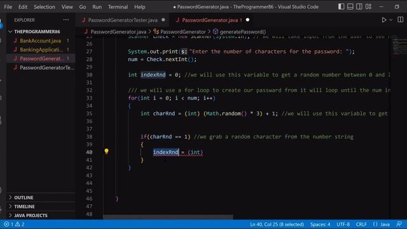The height and width of the screenshot is (229, 407).
Task: Click line number 40 in gutter
Action: pos(89,153)
